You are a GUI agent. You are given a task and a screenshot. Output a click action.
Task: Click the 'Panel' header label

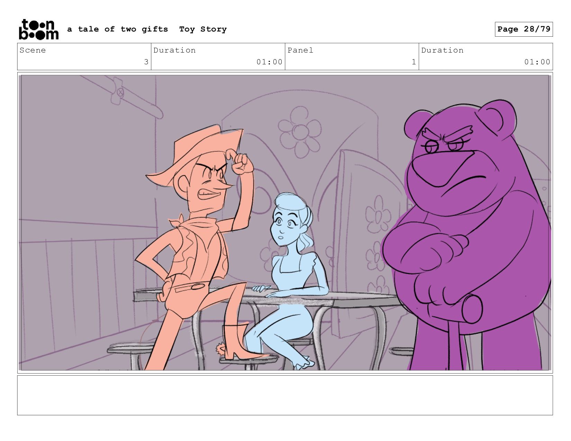click(x=300, y=50)
